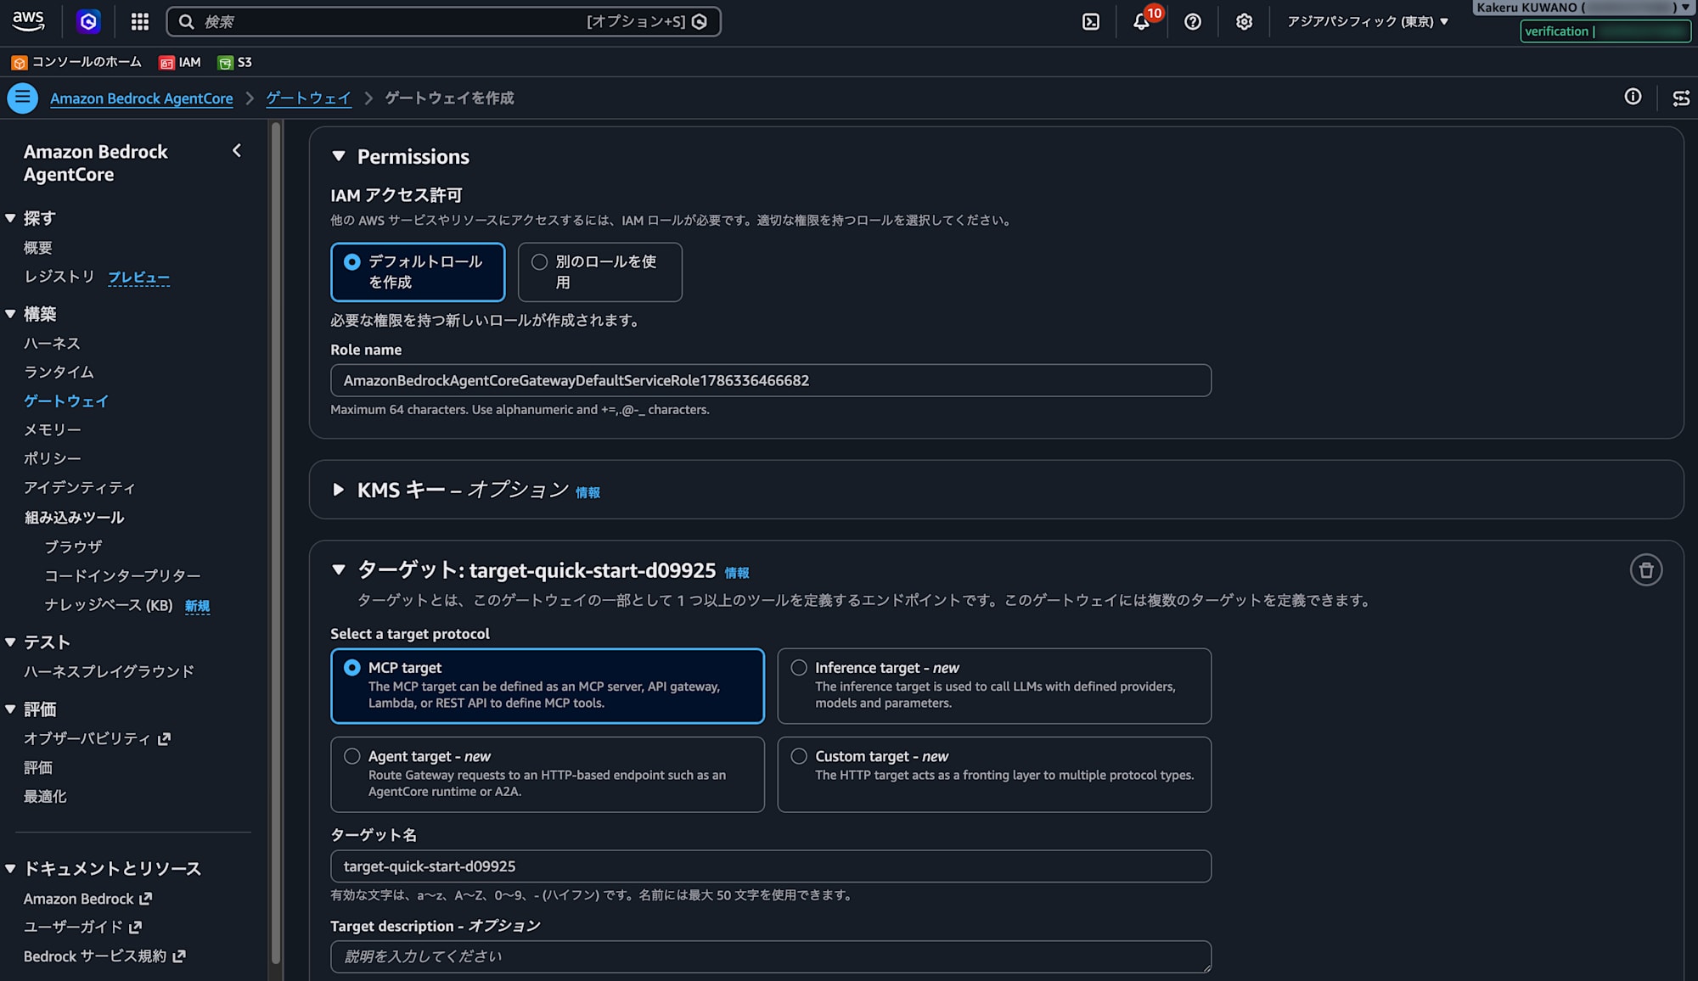The width and height of the screenshot is (1698, 981).
Task: Open the services grid menu
Action: coord(140,21)
